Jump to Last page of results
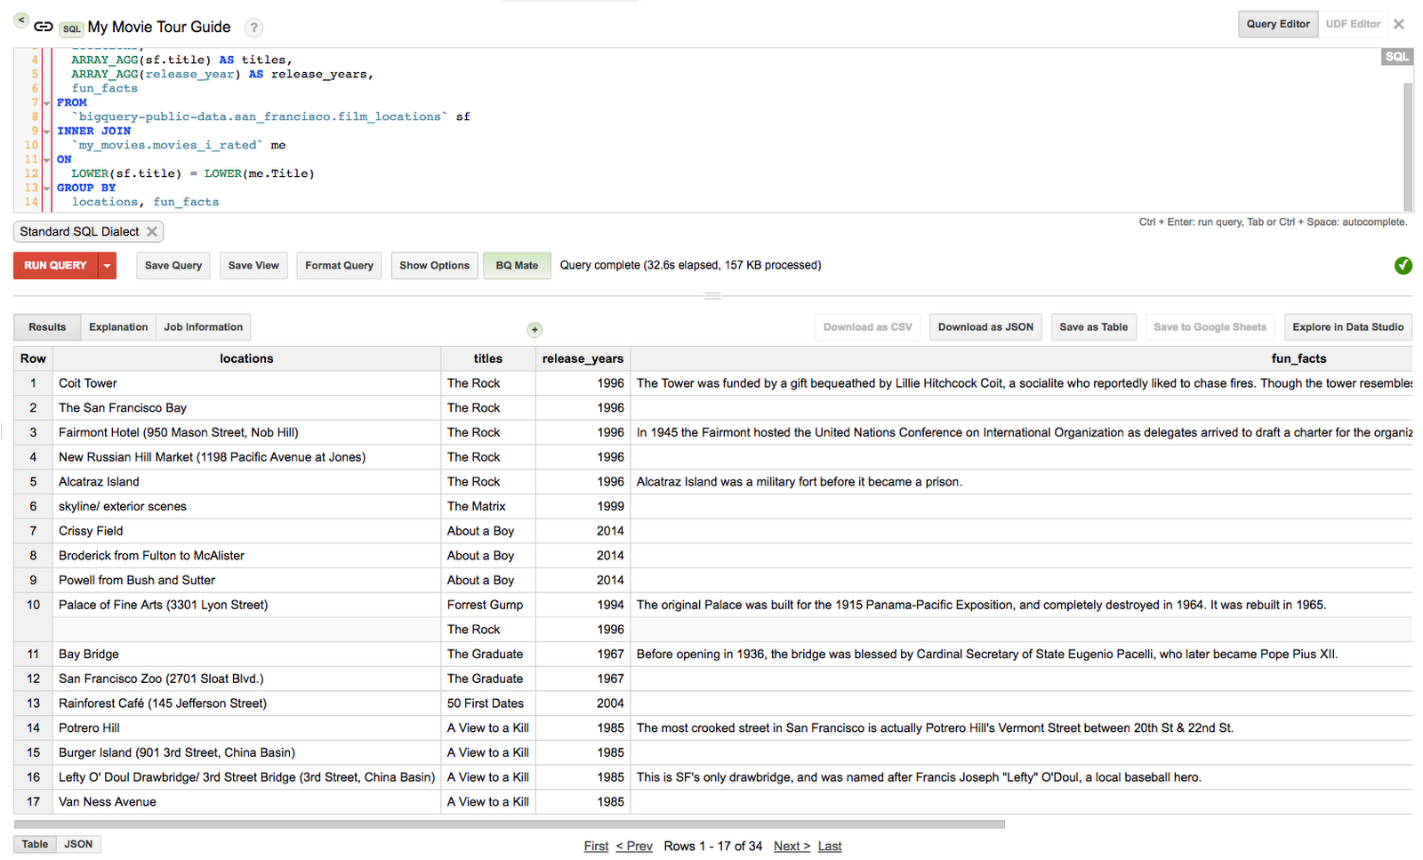 [x=830, y=846]
